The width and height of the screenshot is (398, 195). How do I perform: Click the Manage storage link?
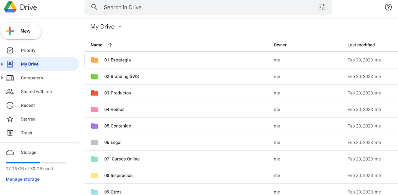click(23, 179)
